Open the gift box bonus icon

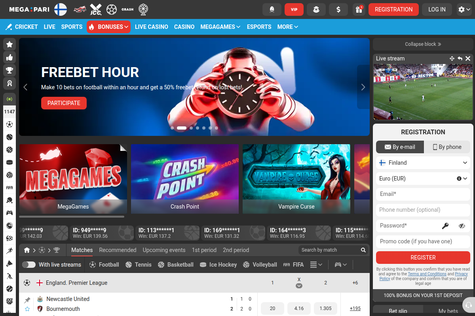pyautogui.click(x=359, y=9)
